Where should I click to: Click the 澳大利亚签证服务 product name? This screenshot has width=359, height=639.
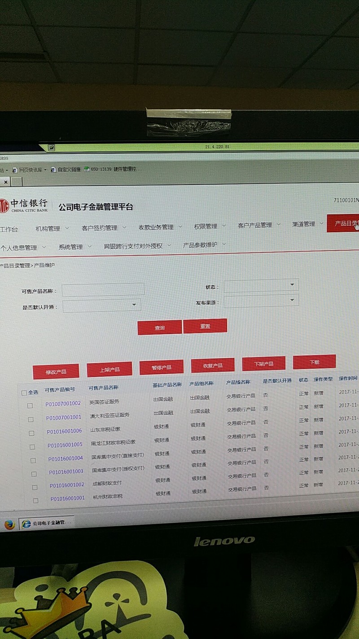pyautogui.click(x=109, y=415)
